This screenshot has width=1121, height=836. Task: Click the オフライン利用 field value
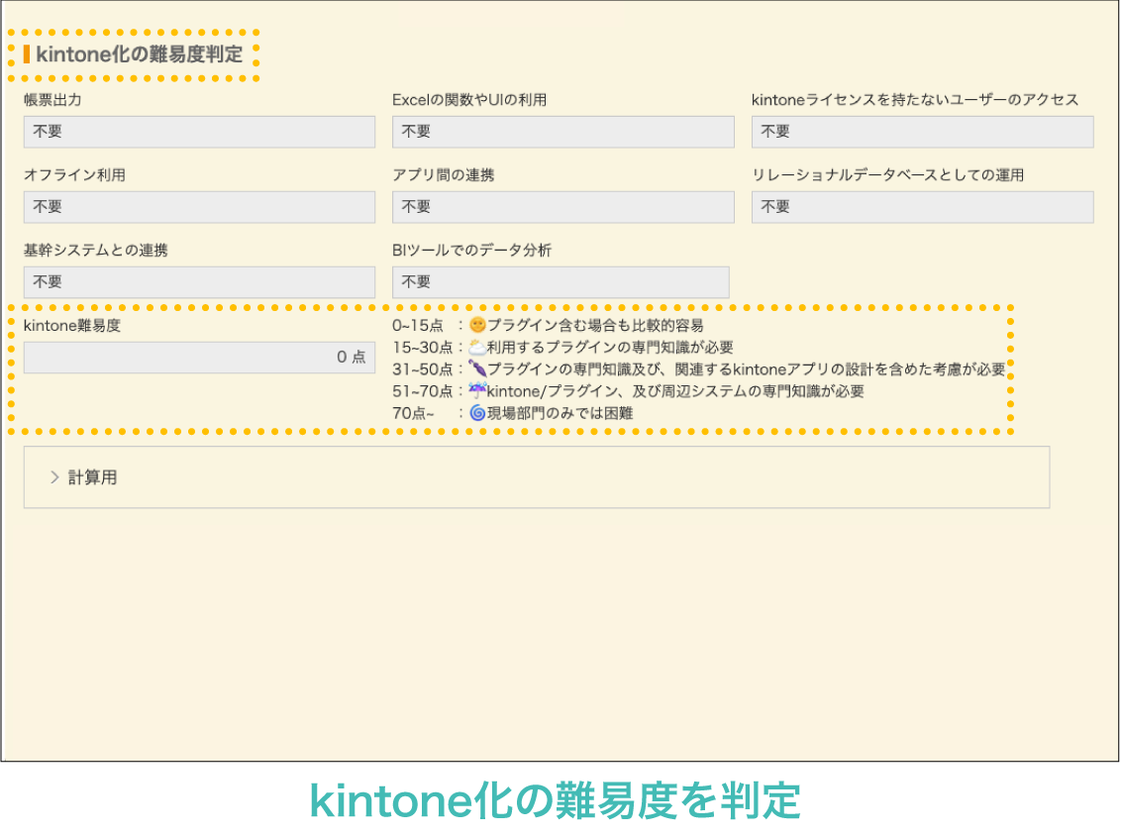[x=199, y=207]
